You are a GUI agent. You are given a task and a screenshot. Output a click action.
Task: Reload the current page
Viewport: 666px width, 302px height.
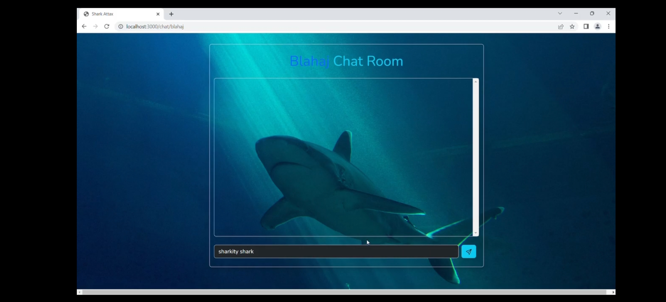point(107,26)
